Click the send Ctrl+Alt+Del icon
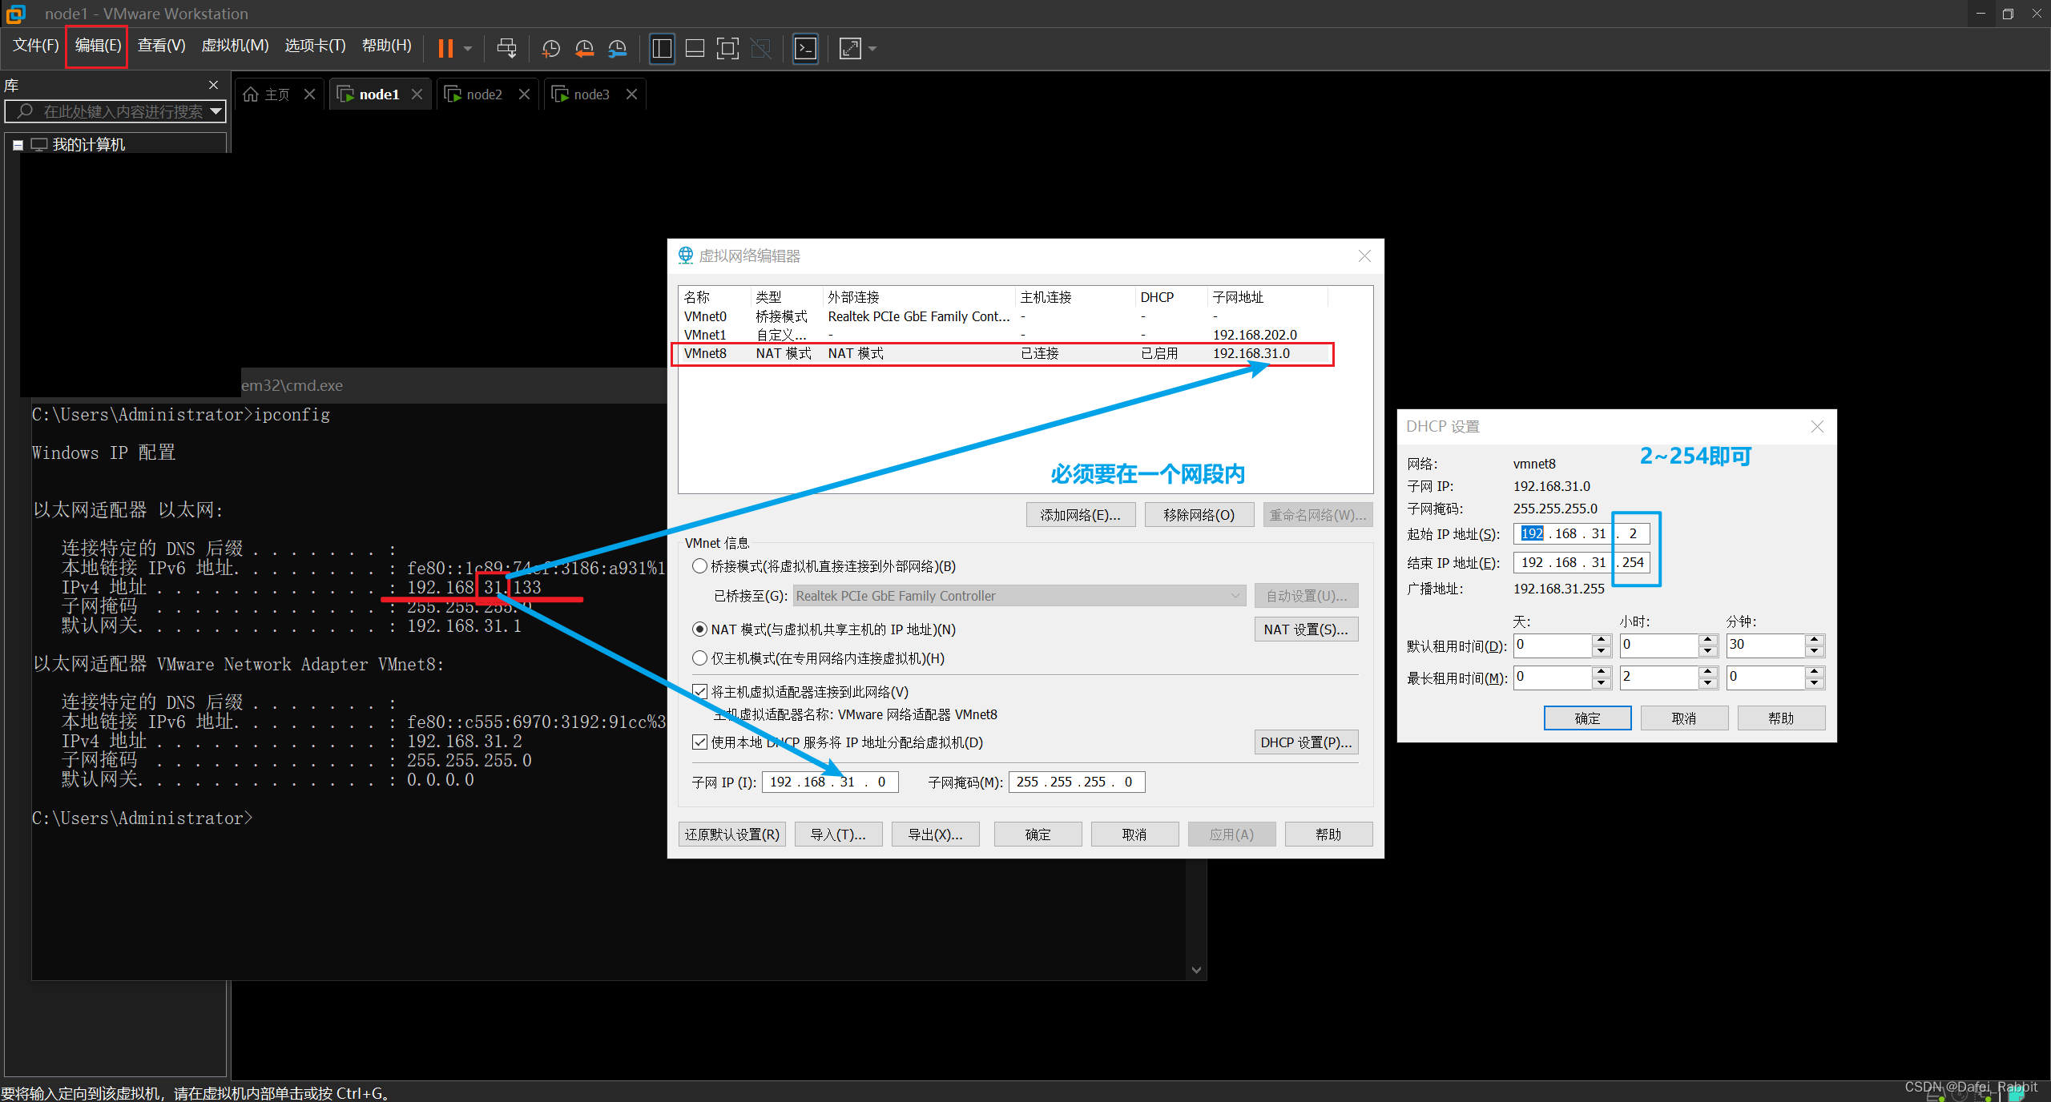This screenshot has width=2051, height=1102. pyautogui.click(x=506, y=49)
